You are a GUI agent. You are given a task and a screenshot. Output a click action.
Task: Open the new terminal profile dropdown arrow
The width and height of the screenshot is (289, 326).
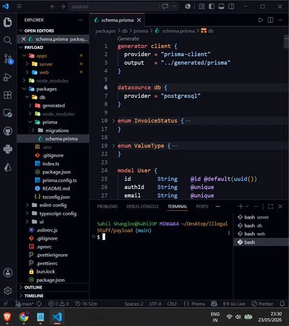[x=247, y=206]
